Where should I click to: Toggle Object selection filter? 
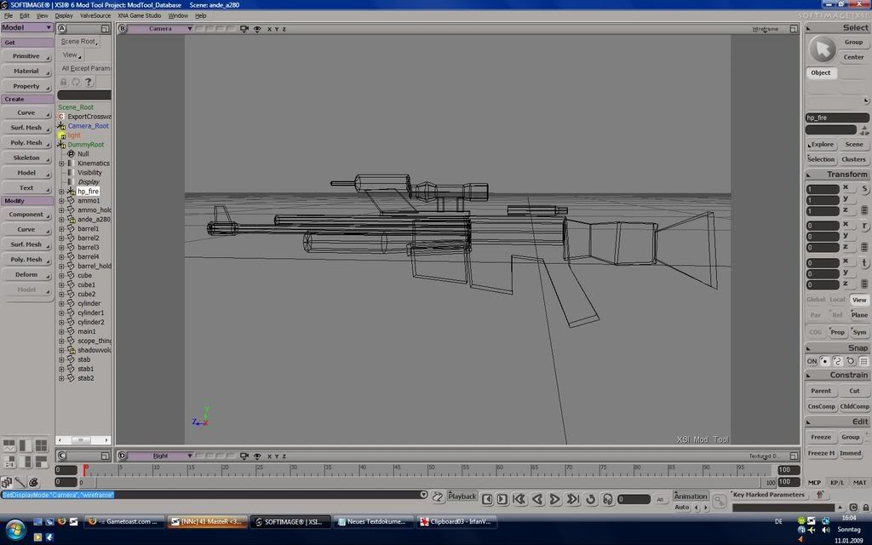[x=821, y=73]
